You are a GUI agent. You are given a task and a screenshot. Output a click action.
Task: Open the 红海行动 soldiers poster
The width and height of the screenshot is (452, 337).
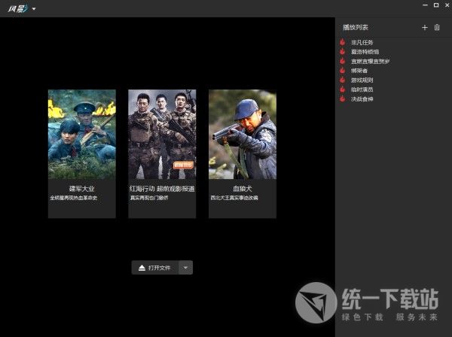pyautogui.click(x=162, y=135)
